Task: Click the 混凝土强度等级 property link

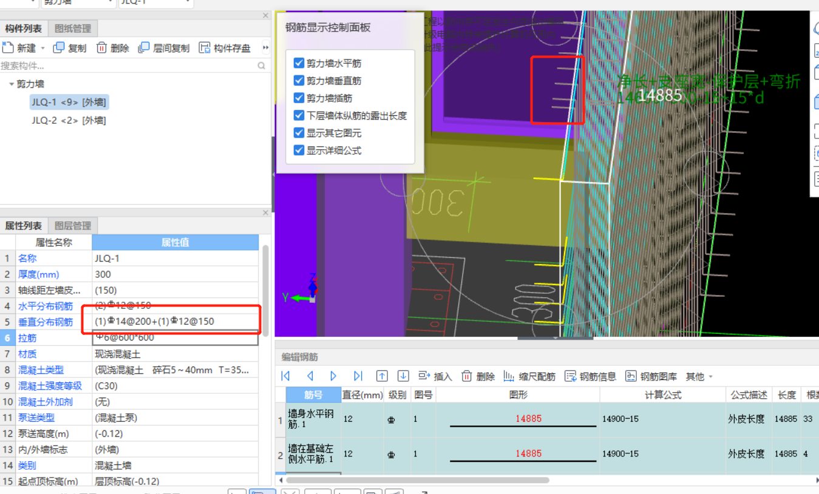Action: coord(50,385)
